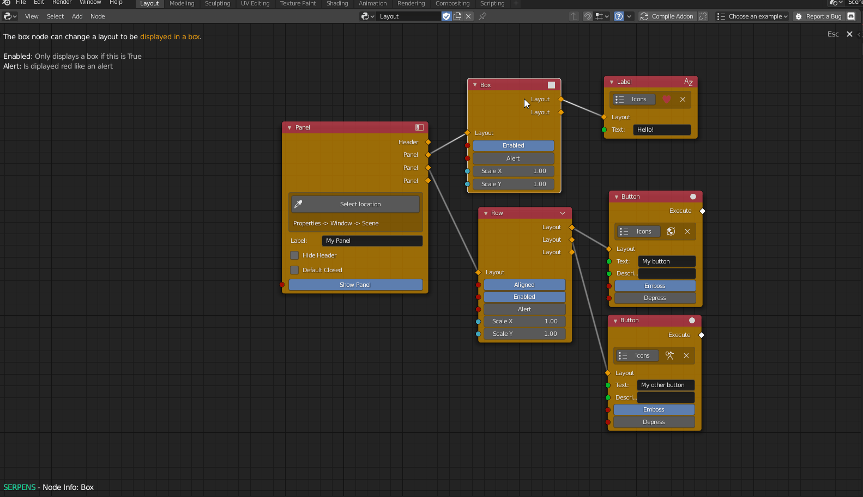Click the parent node tree arrow icon
The width and height of the screenshot is (863, 497).
click(x=574, y=16)
